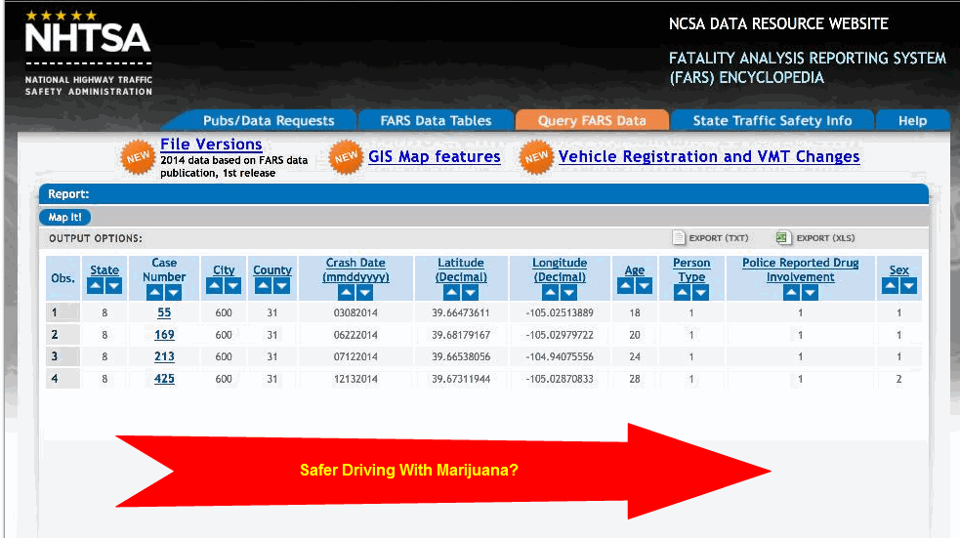Sort State column descending
The image size is (960, 538).
point(114,286)
